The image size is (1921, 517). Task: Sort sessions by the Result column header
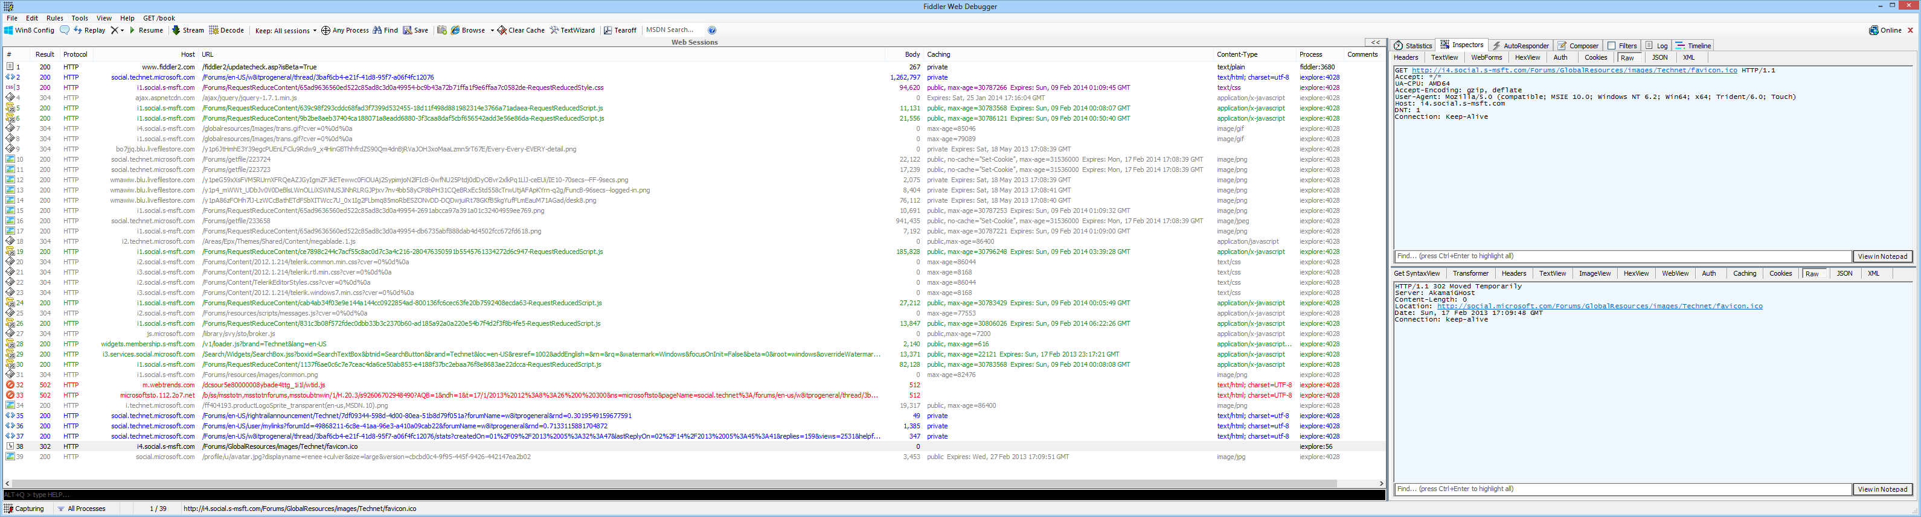click(x=45, y=54)
